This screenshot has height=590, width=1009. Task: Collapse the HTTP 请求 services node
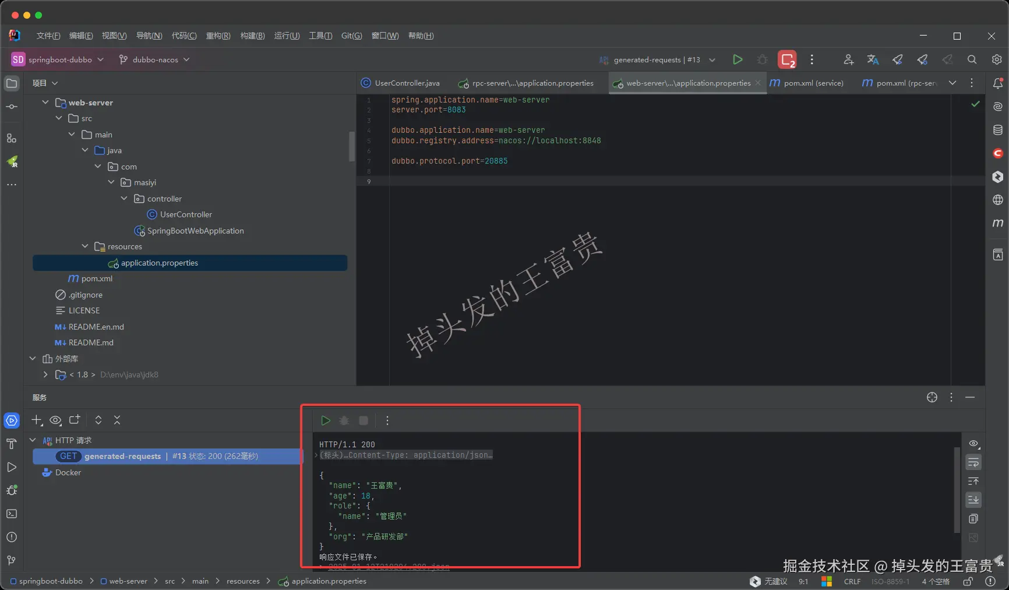pos(33,440)
